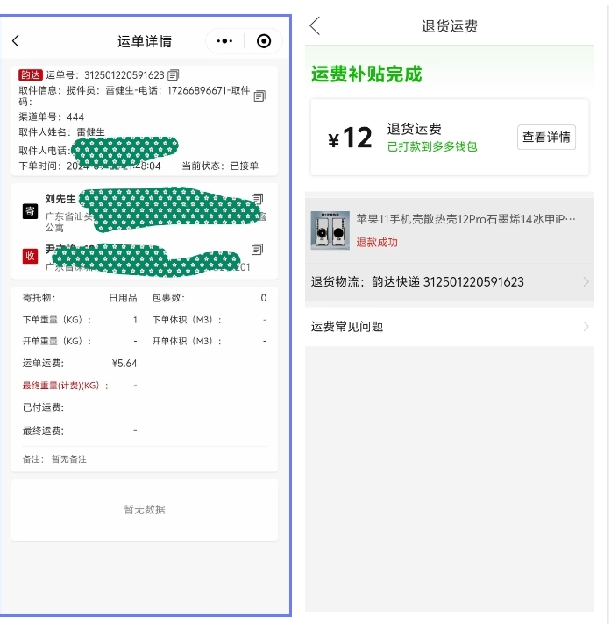This screenshot has width=611, height=630.
Task: Select the 下单重量（KG） value 1
Action: (135, 320)
